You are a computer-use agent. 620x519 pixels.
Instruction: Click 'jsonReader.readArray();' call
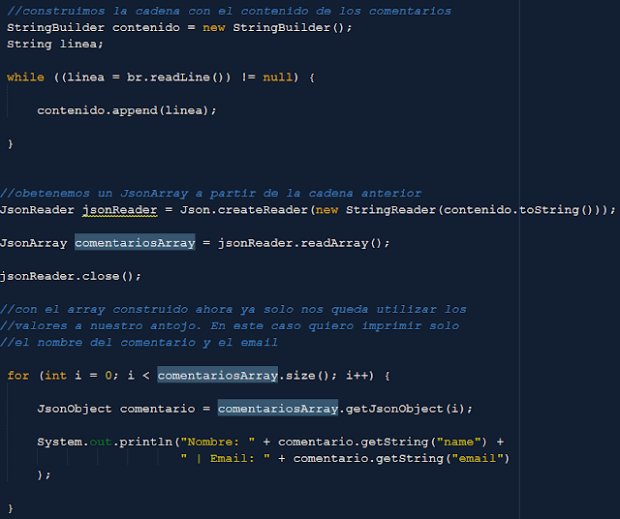coord(304,243)
